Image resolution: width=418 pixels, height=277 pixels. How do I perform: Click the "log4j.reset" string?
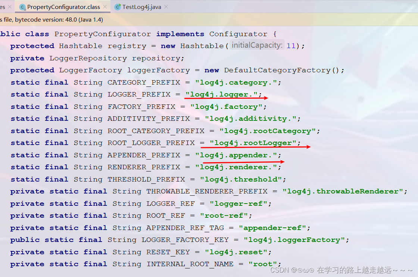pos(236,252)
